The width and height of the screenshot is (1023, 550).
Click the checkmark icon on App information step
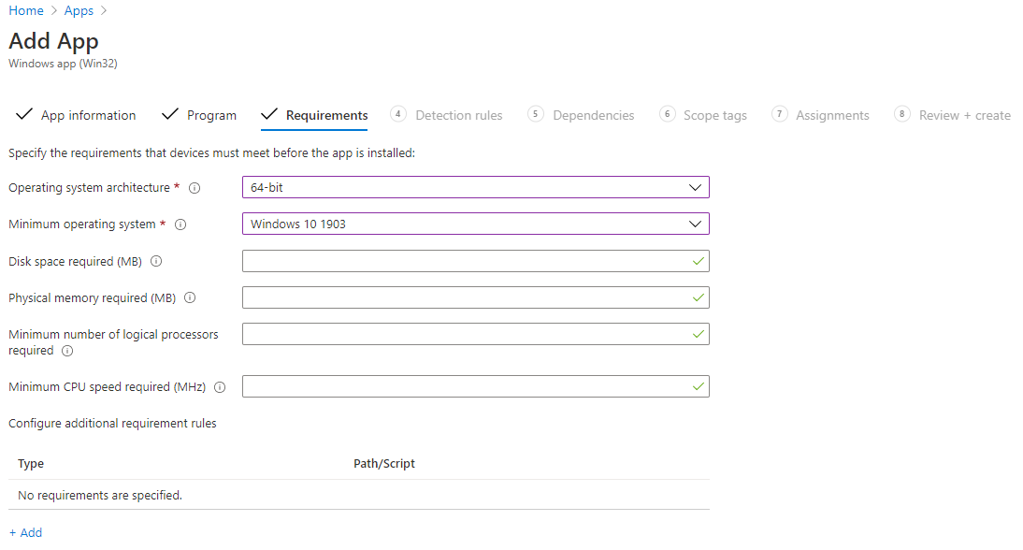point(24,114)
